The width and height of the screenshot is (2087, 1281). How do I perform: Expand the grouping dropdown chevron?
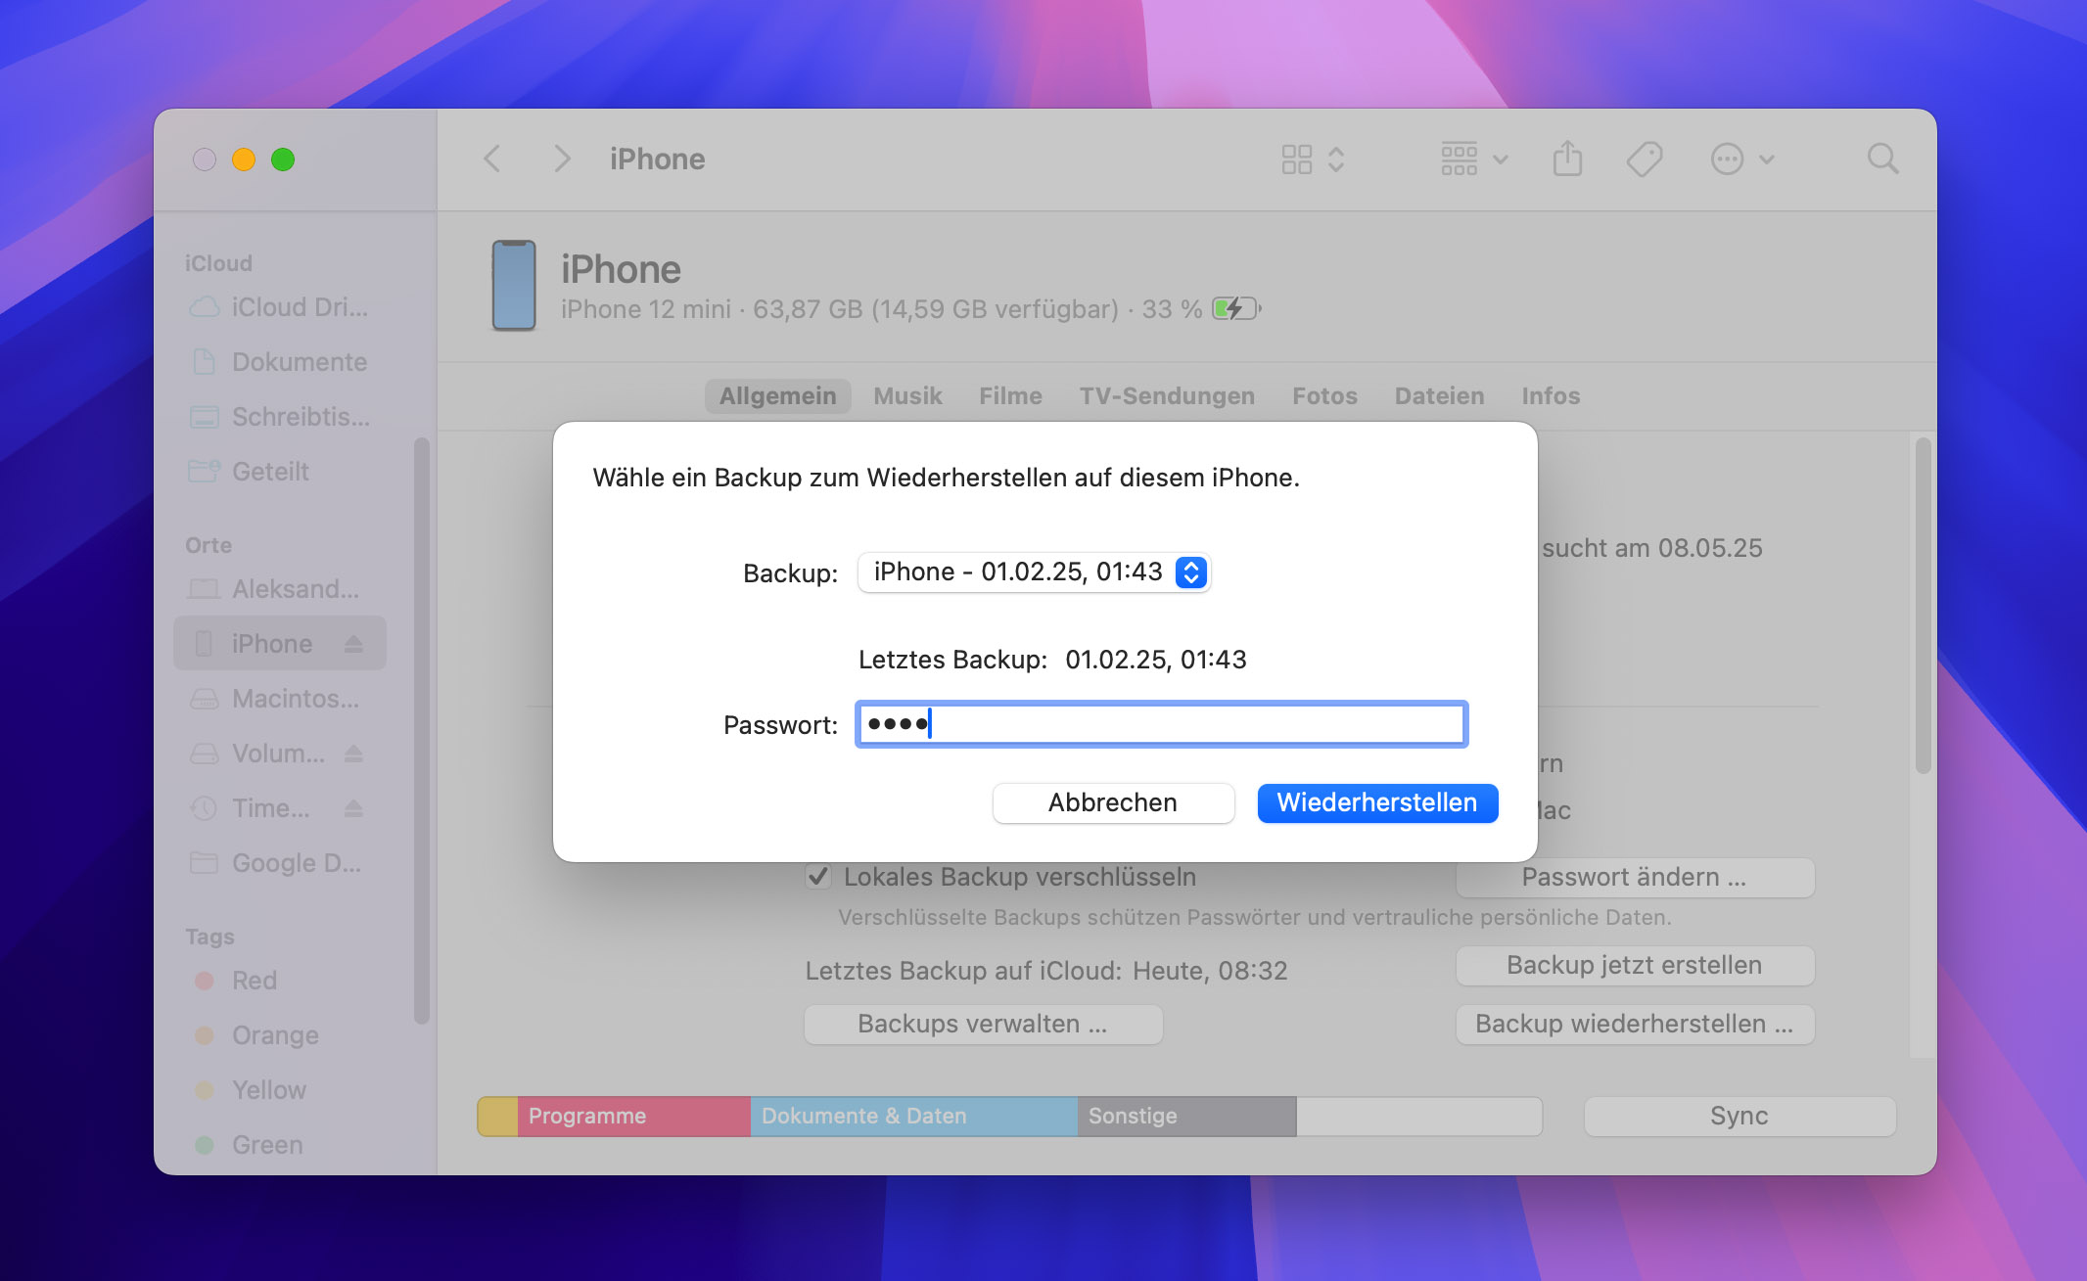click(x=1501, y=160)
